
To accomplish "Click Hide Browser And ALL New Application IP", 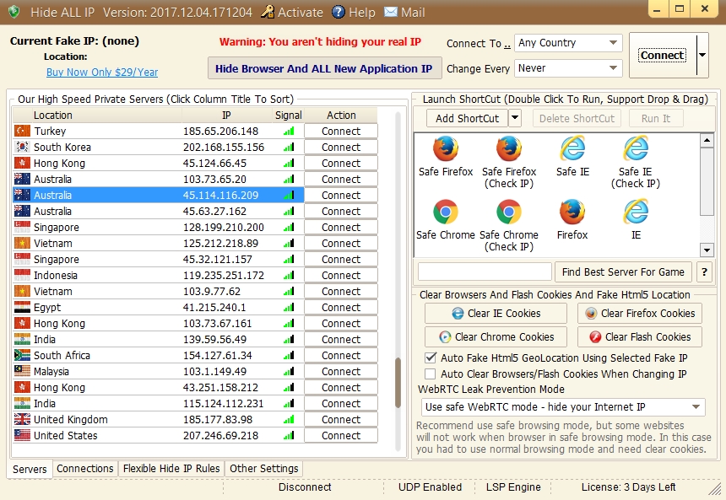I will 324,68.
